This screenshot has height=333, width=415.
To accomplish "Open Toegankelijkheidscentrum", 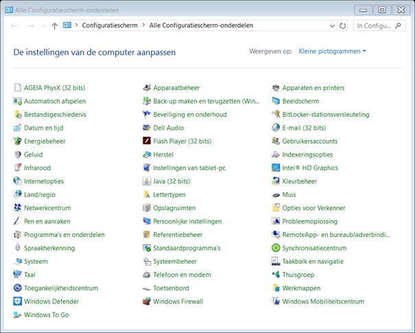I will 61,288.
